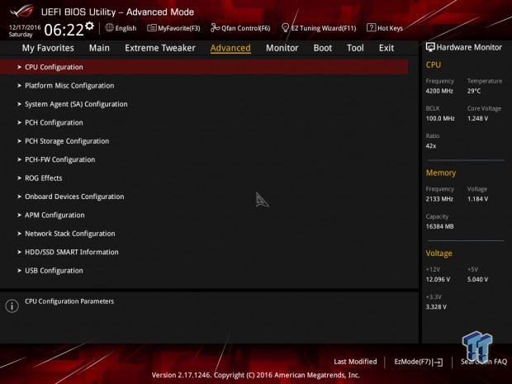Click CPU frequency value 4200 MHz
This screenshot has width=512, height=384.
click(x=439, y=91)
